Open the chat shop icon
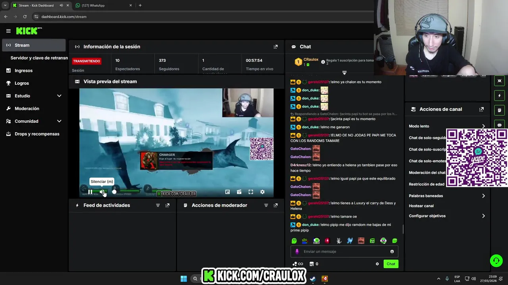Viewport: 508px width, 285px height. [x=312, y=264]
